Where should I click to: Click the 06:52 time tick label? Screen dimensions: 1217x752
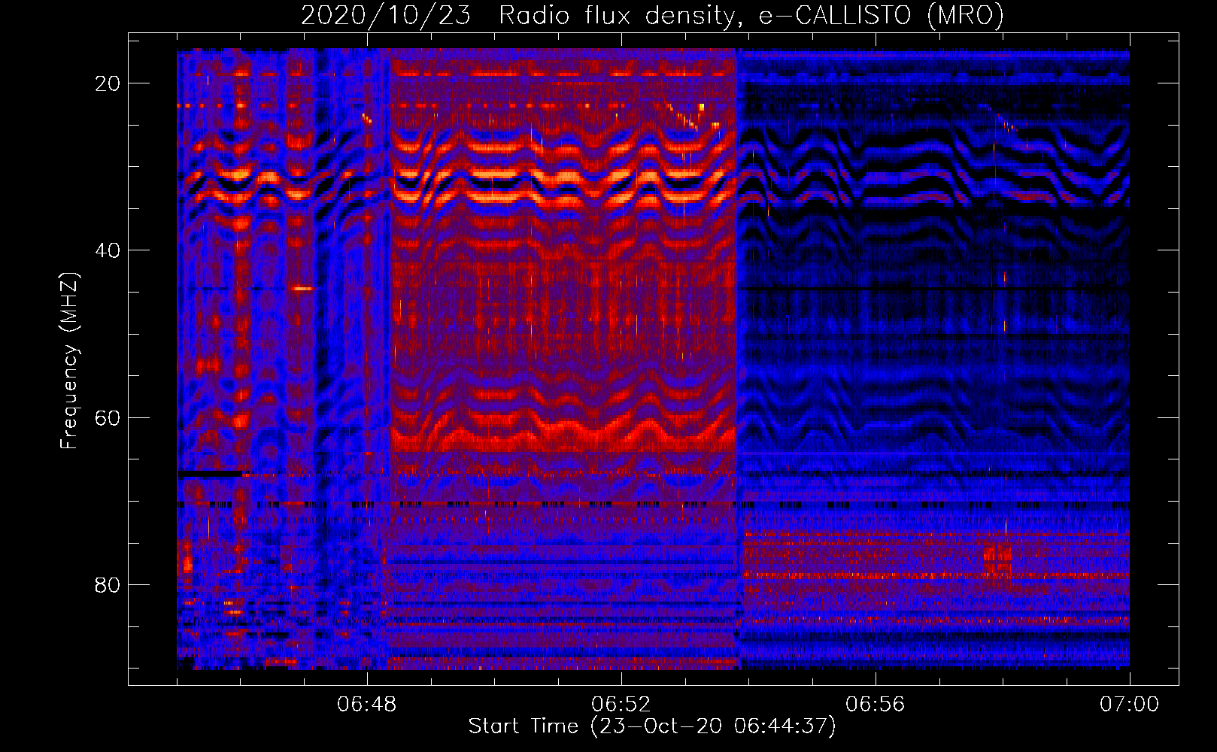pyautogui.click(x=621, y=705)
